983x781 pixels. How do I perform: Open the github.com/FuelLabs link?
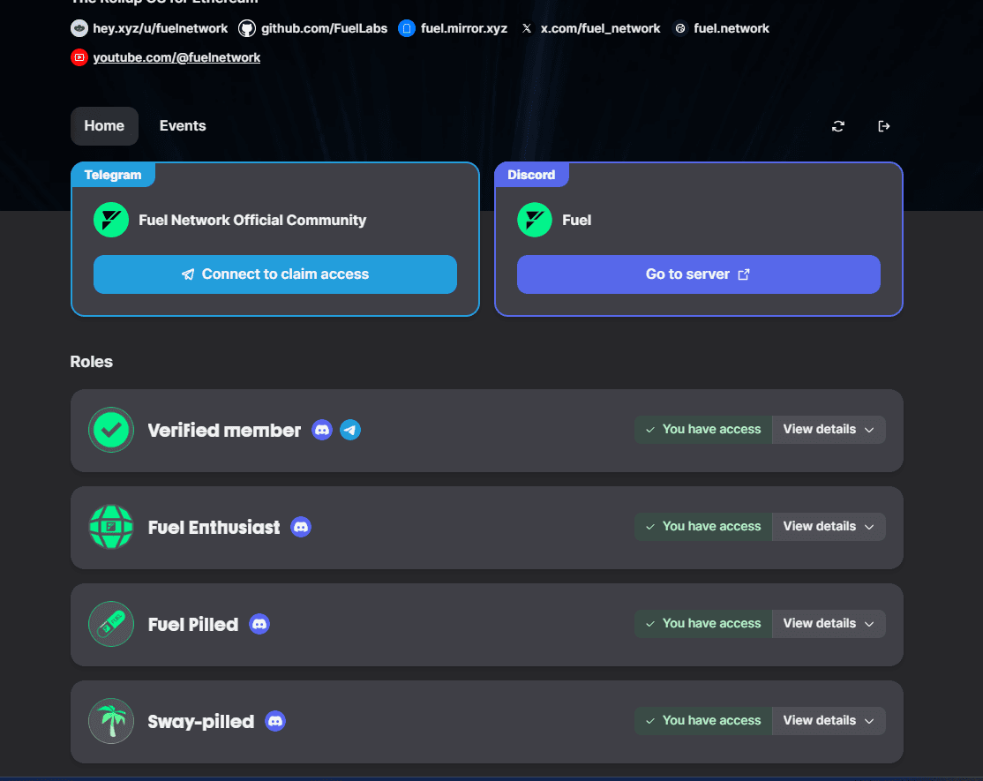tap(324, 28)
